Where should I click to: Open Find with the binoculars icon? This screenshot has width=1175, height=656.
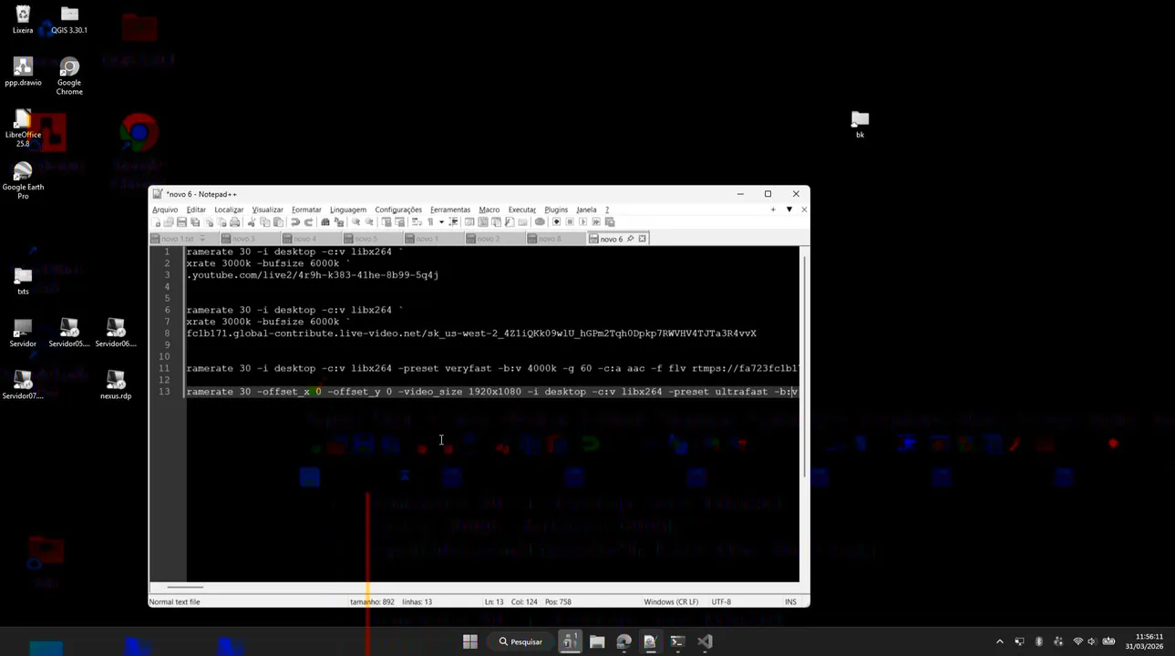[325, 222]
